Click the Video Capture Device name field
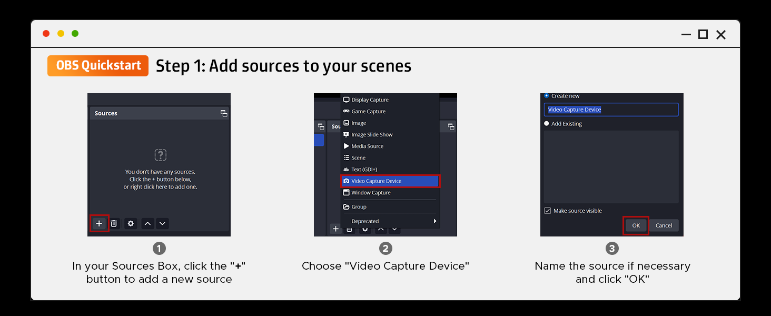The height and width of the screenshot is (316, 771). coord(611,109)
